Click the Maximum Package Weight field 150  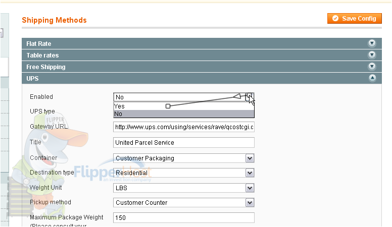(x=184, y=217)
